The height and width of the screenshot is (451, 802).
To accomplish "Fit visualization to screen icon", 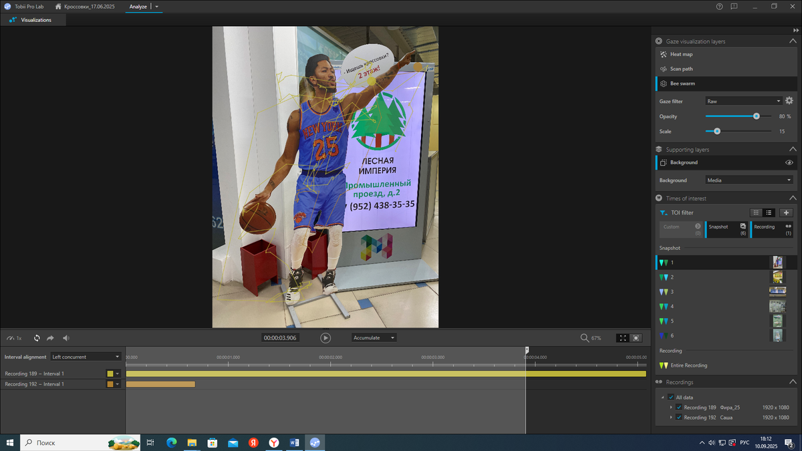I will 623,338.
